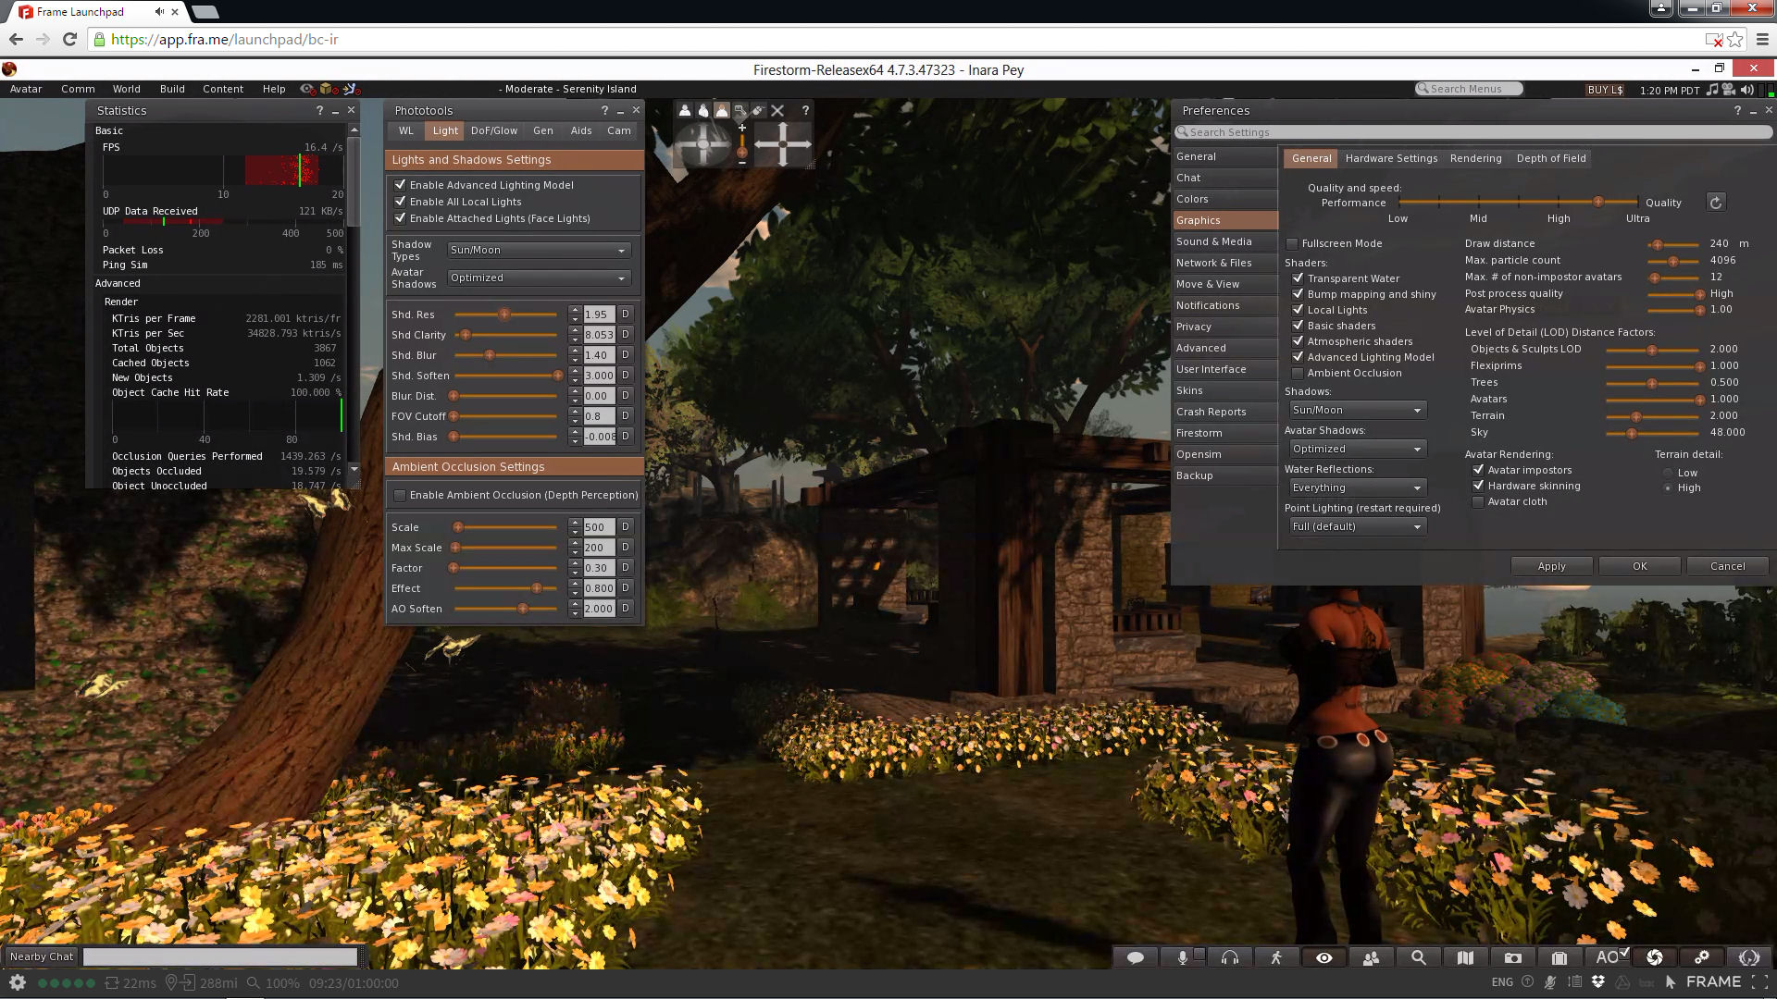Uncheck Enable All Local Lights
1777x999 pixels.
pos(400,202)
